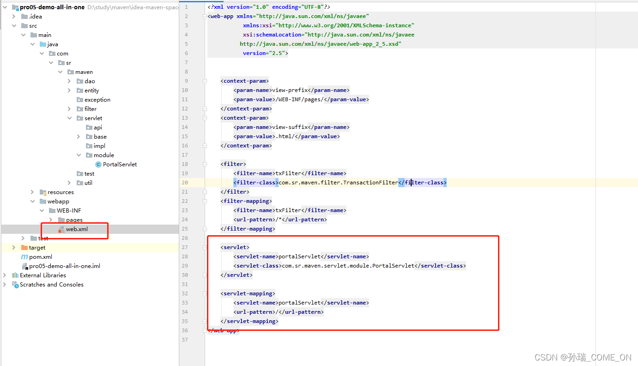
Task: Click the exception package icon
Action: [80, 100]
